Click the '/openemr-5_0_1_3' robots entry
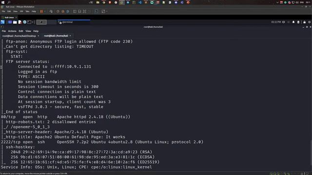The width and height of the screenshot is (312, 175). [x=30, y=127]
